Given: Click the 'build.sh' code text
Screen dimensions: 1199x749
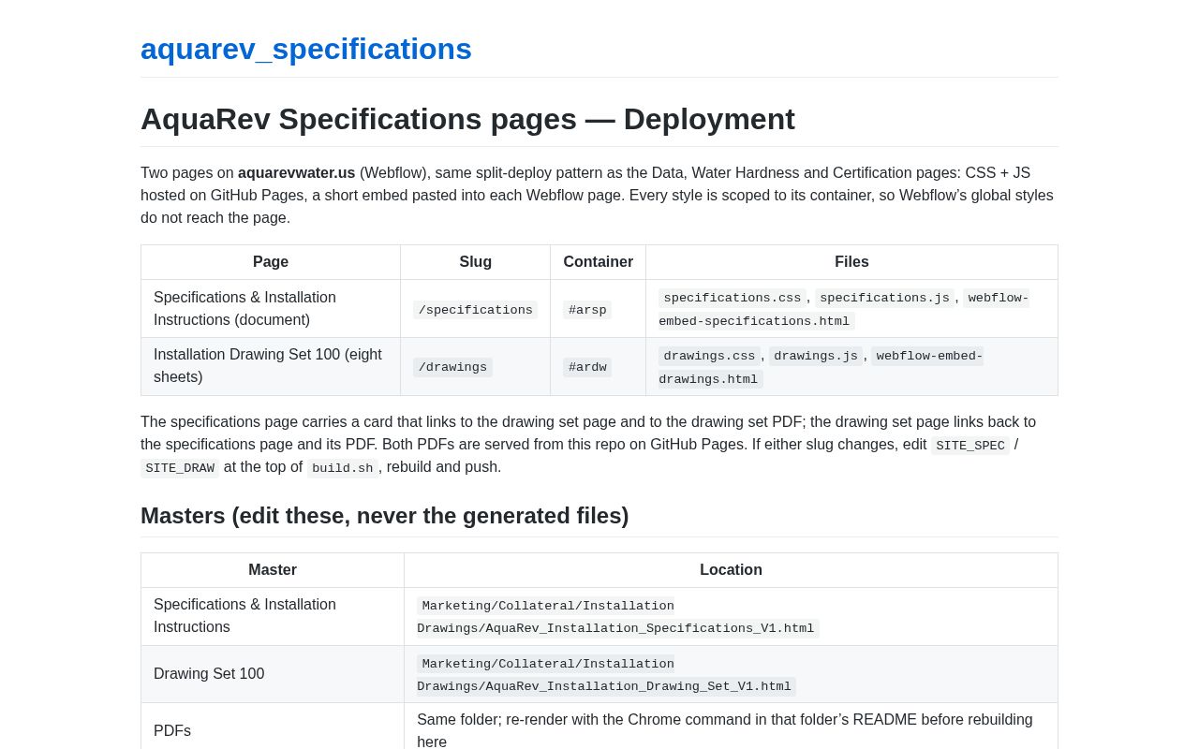Looking at the screenshot, I should [x=343, y=468].
